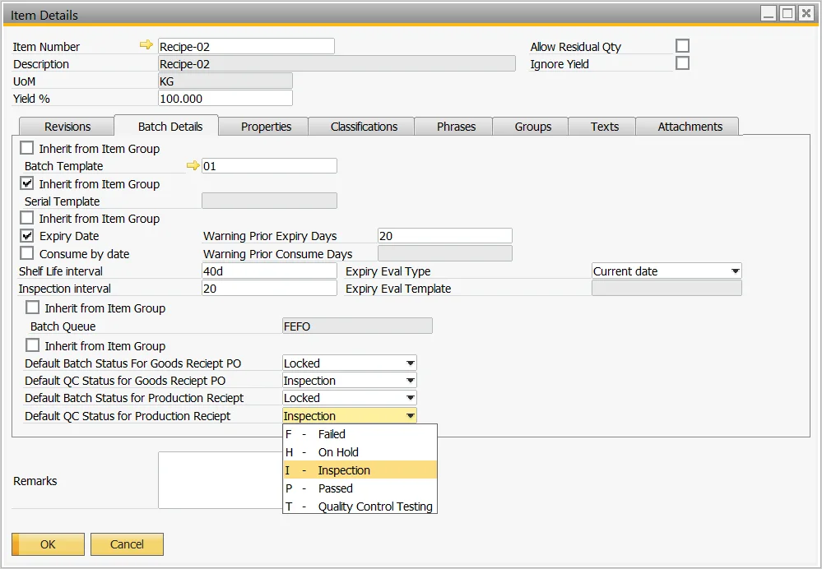The image size is (822, 569).
Task: Check Inherit from Item Group above Batch Queue
Action: click(33, 308)
